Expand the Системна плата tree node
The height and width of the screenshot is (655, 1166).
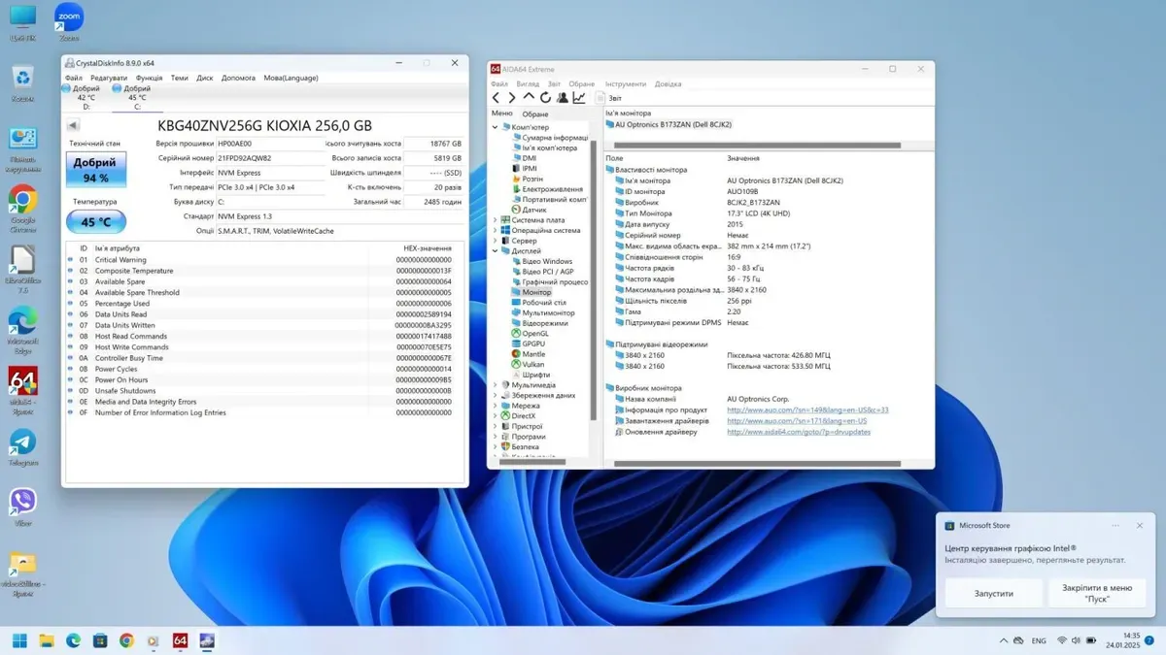point(495,220)
